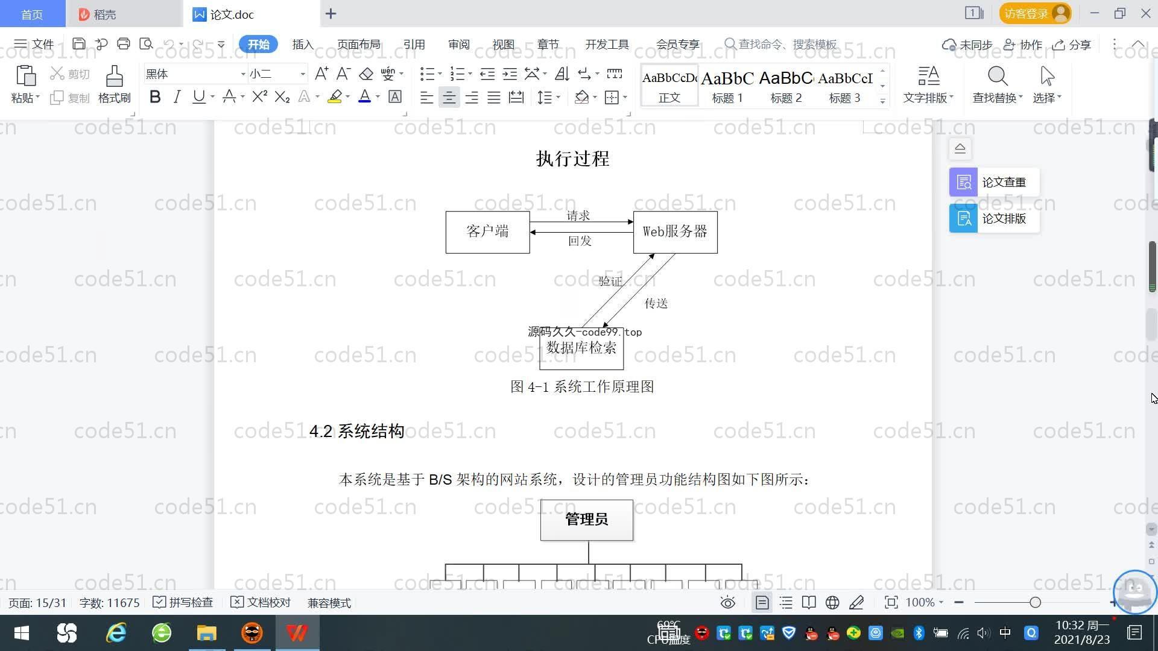Expand the styles gallery
The width and height of the screenshot is (1158, 651).
coord(882,101)
